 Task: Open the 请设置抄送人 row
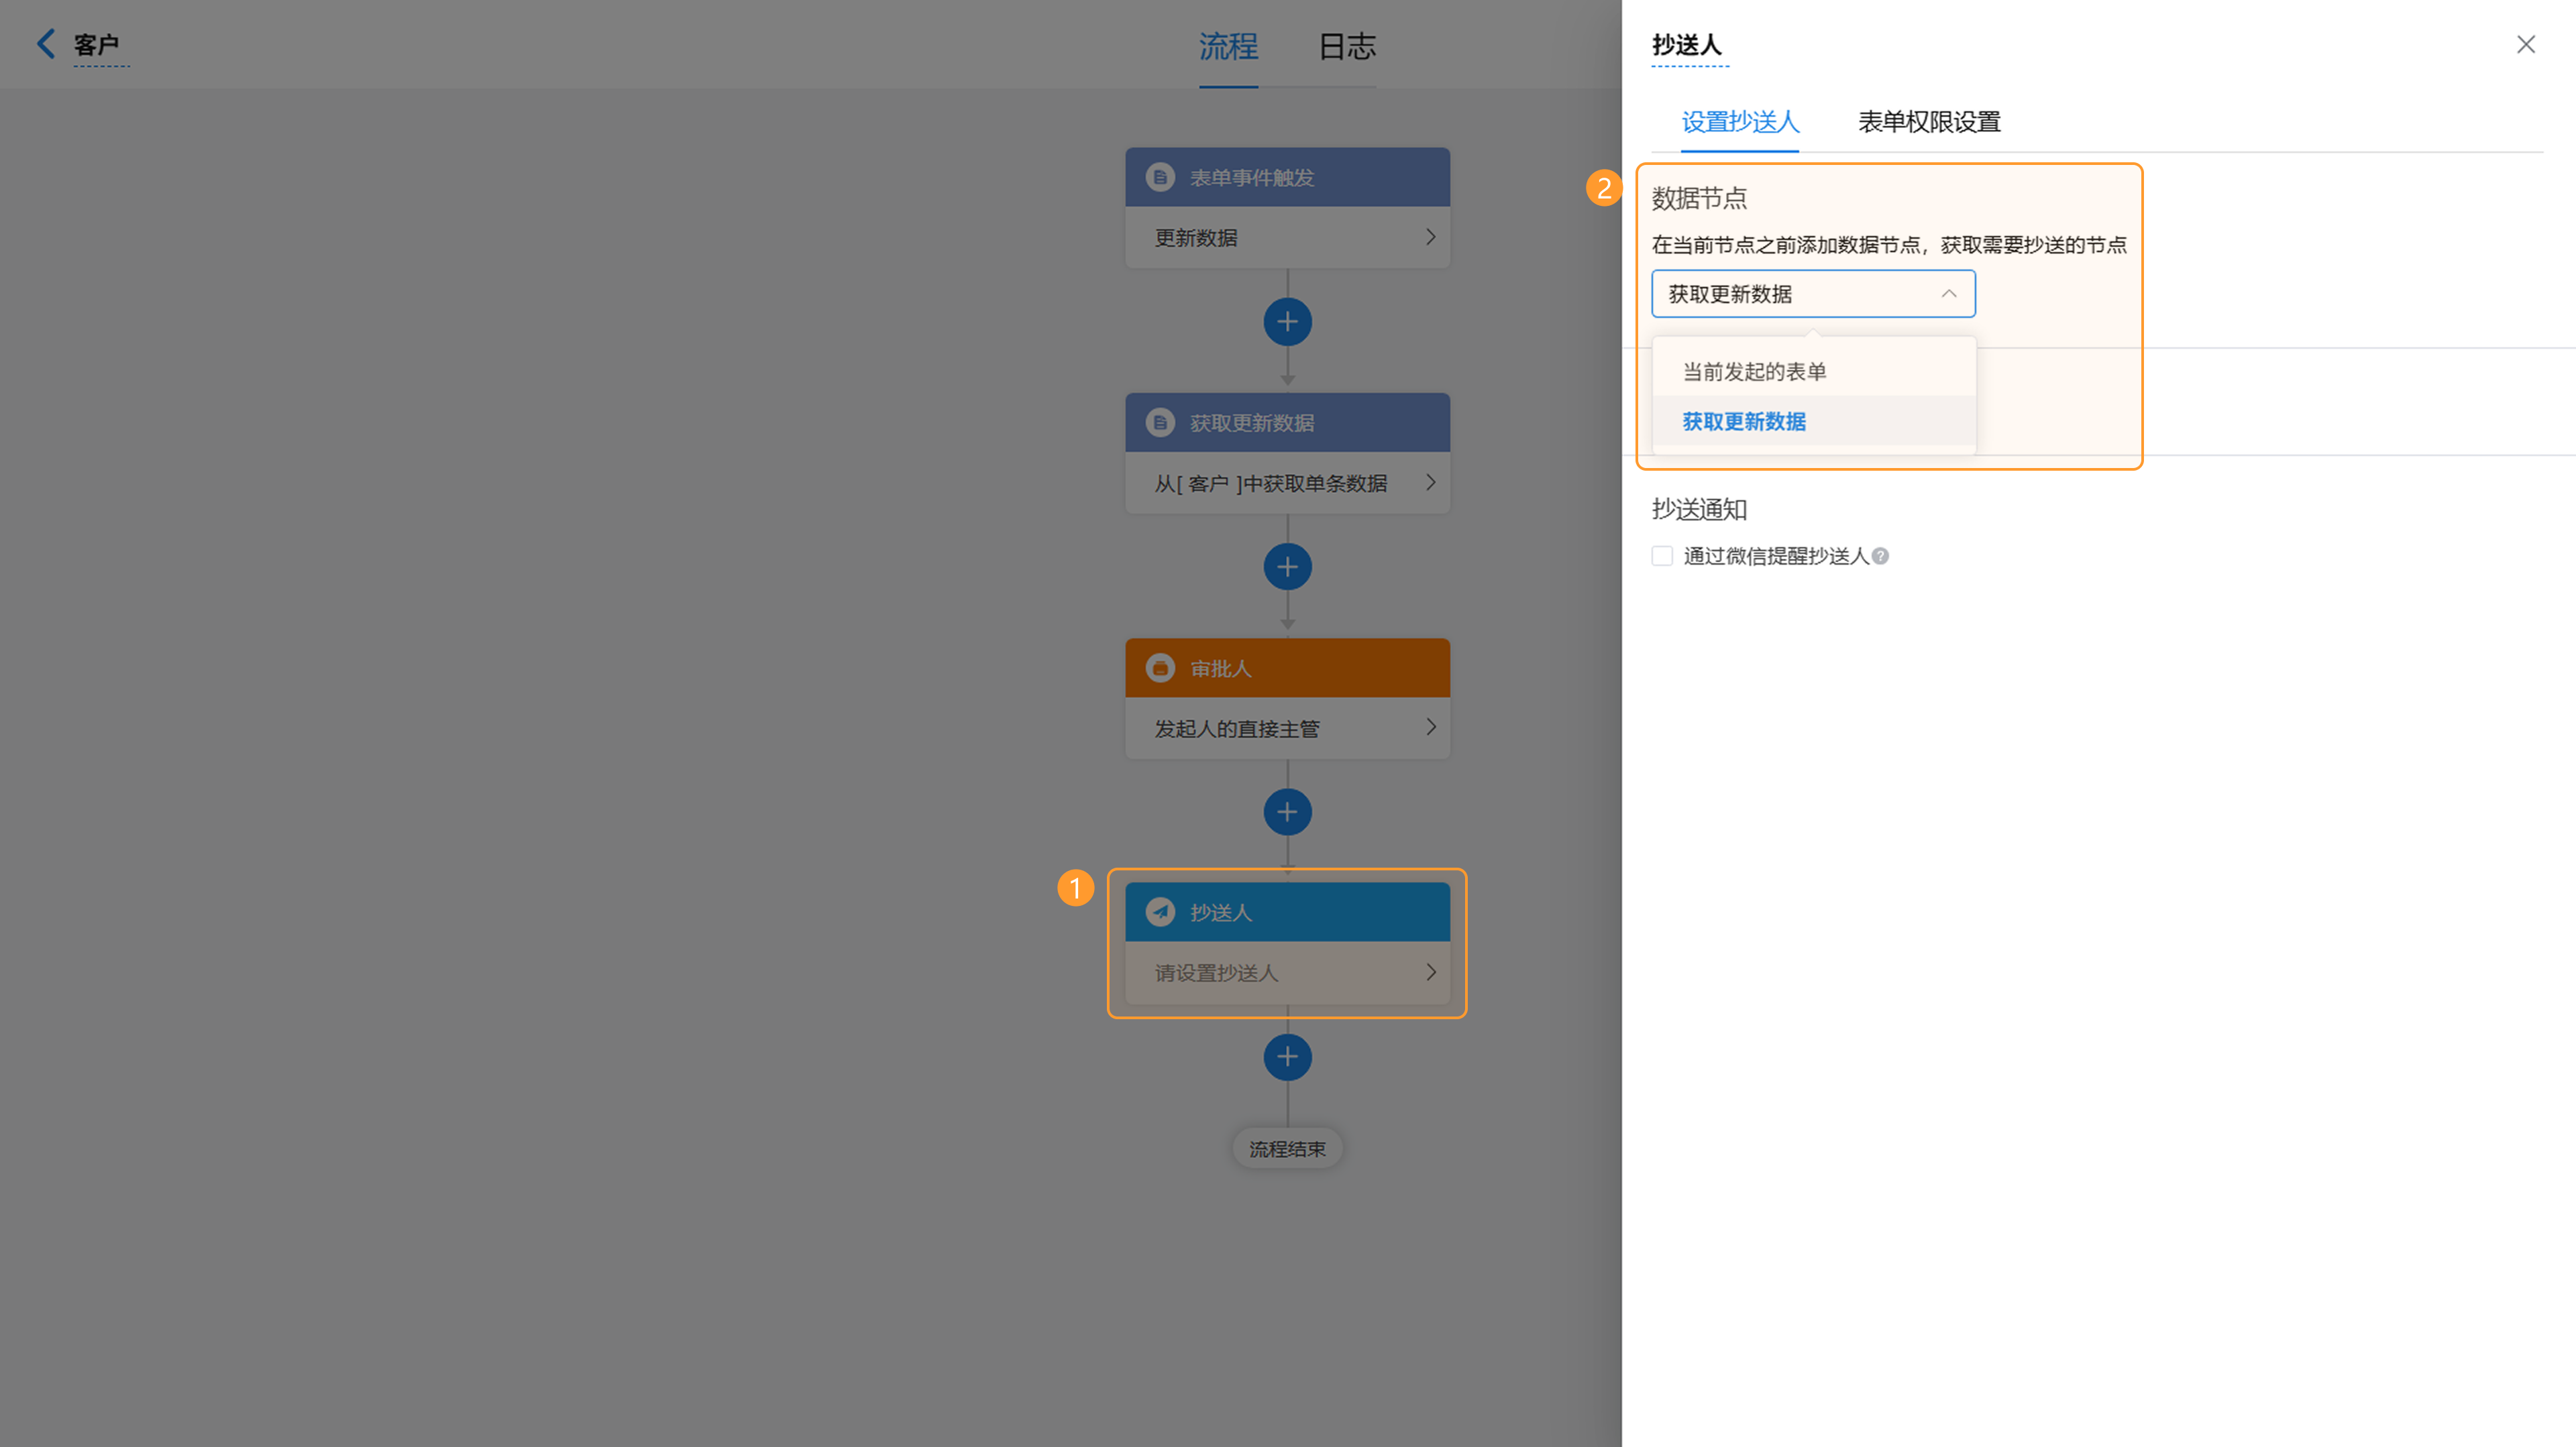click(1287, 972)
